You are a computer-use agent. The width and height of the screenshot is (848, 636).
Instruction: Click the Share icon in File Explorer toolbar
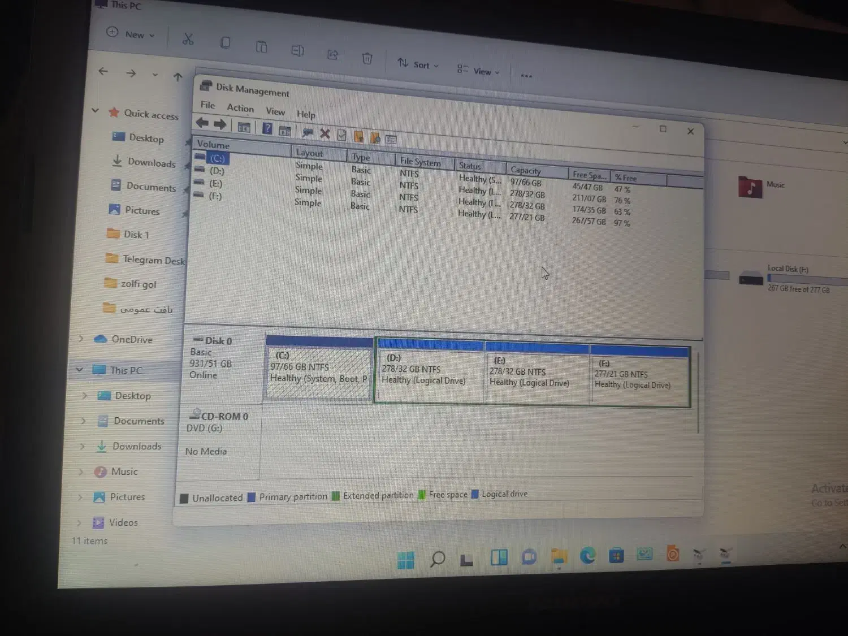[332, 54]
